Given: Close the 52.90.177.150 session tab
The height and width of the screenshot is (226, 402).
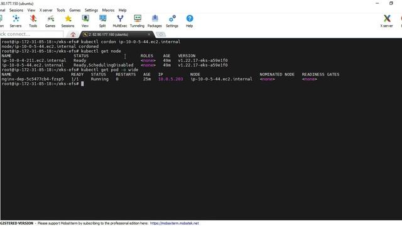Looking at the screenshot, I should (149, 35).
